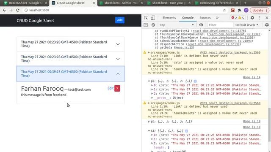Click the test@test.com email text
Image resolution: width=271 pixels, height=152 pixels.
pyautogui.click(x=79, y=90)
